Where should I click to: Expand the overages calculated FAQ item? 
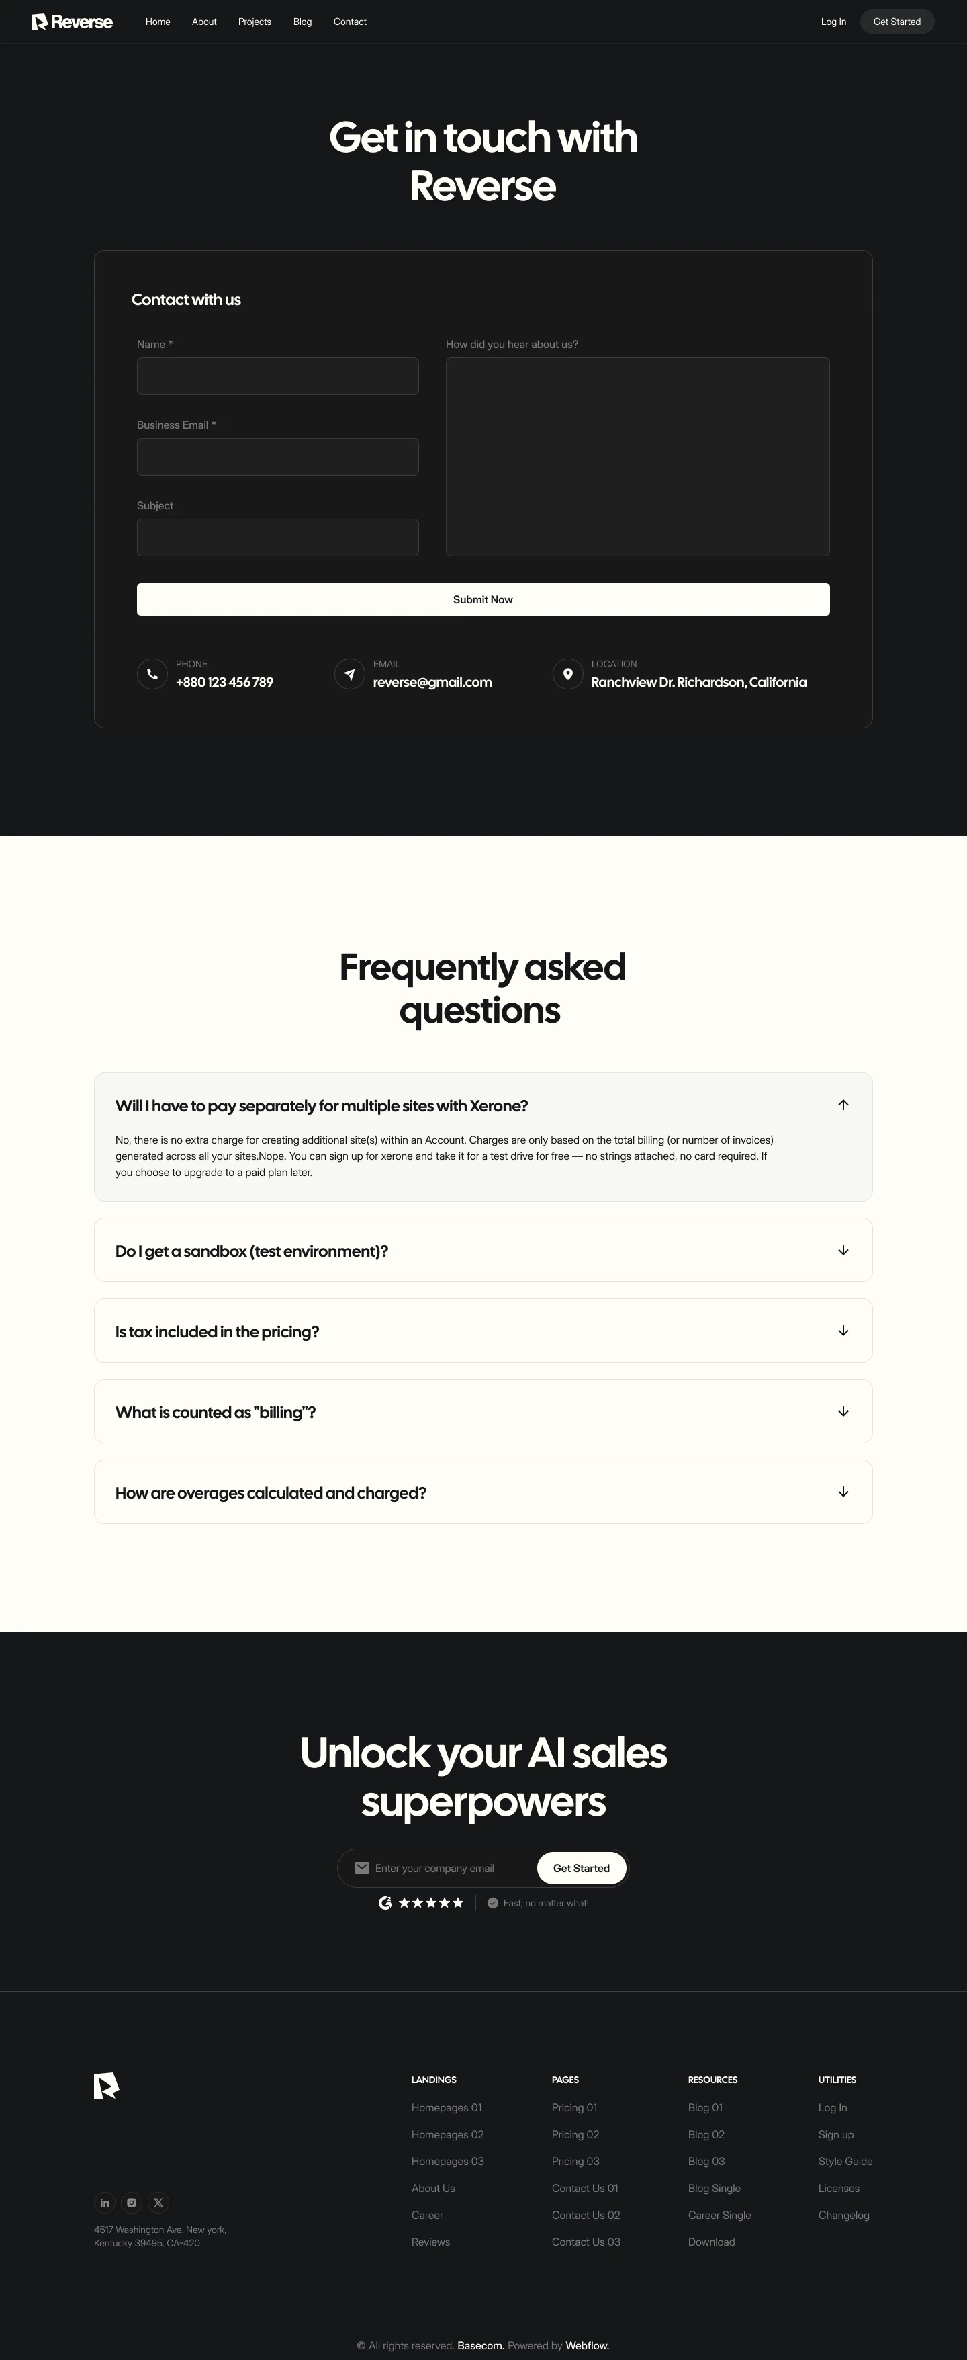pyautogui.click(x=843, y=1492)
